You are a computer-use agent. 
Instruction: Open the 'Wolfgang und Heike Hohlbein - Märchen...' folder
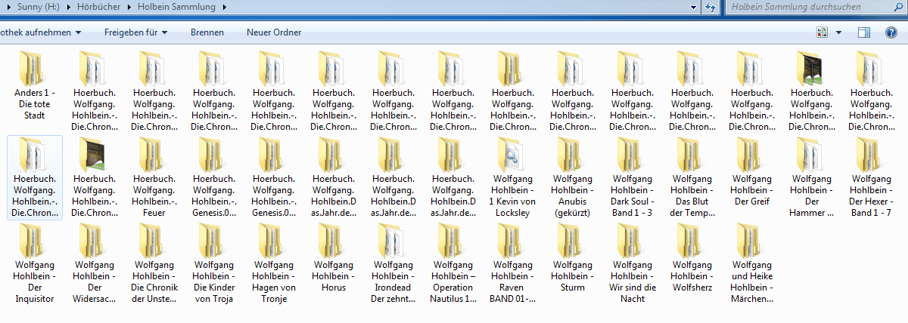753,264
